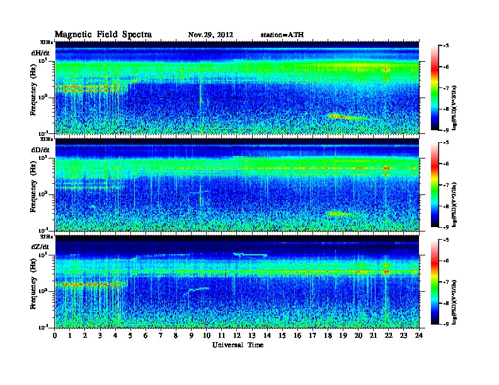This screenshot has width=499, height=385.
Task: Click the 32Hz label above dZ/dt panel
Action: pyautogui.click(x=47, y=237)
